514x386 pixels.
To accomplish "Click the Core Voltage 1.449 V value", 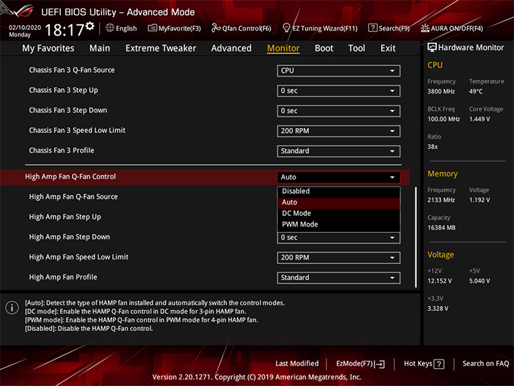I will (x=479, y=119).
